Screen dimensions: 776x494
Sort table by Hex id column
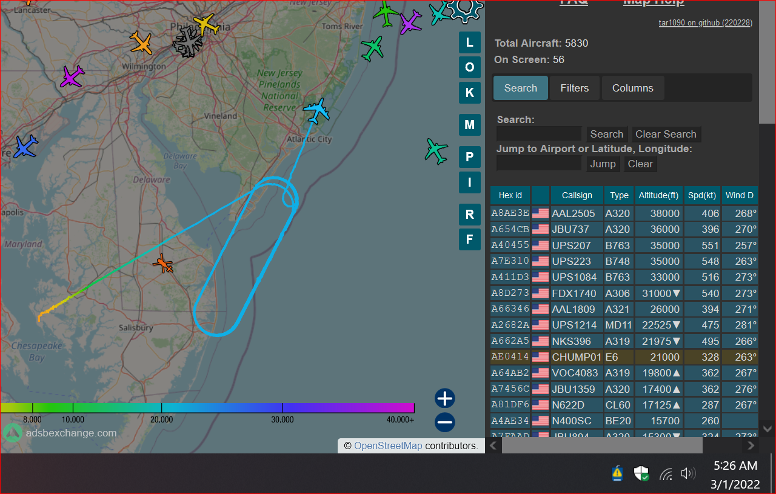pyautogui.click(x=510, y=195)
